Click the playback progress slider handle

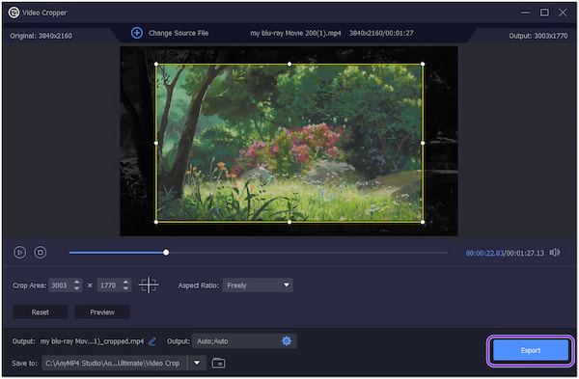click(x=166, y=253)
